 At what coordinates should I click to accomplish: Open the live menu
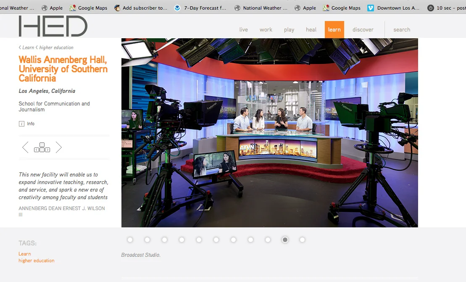click(x=243, y=30)
